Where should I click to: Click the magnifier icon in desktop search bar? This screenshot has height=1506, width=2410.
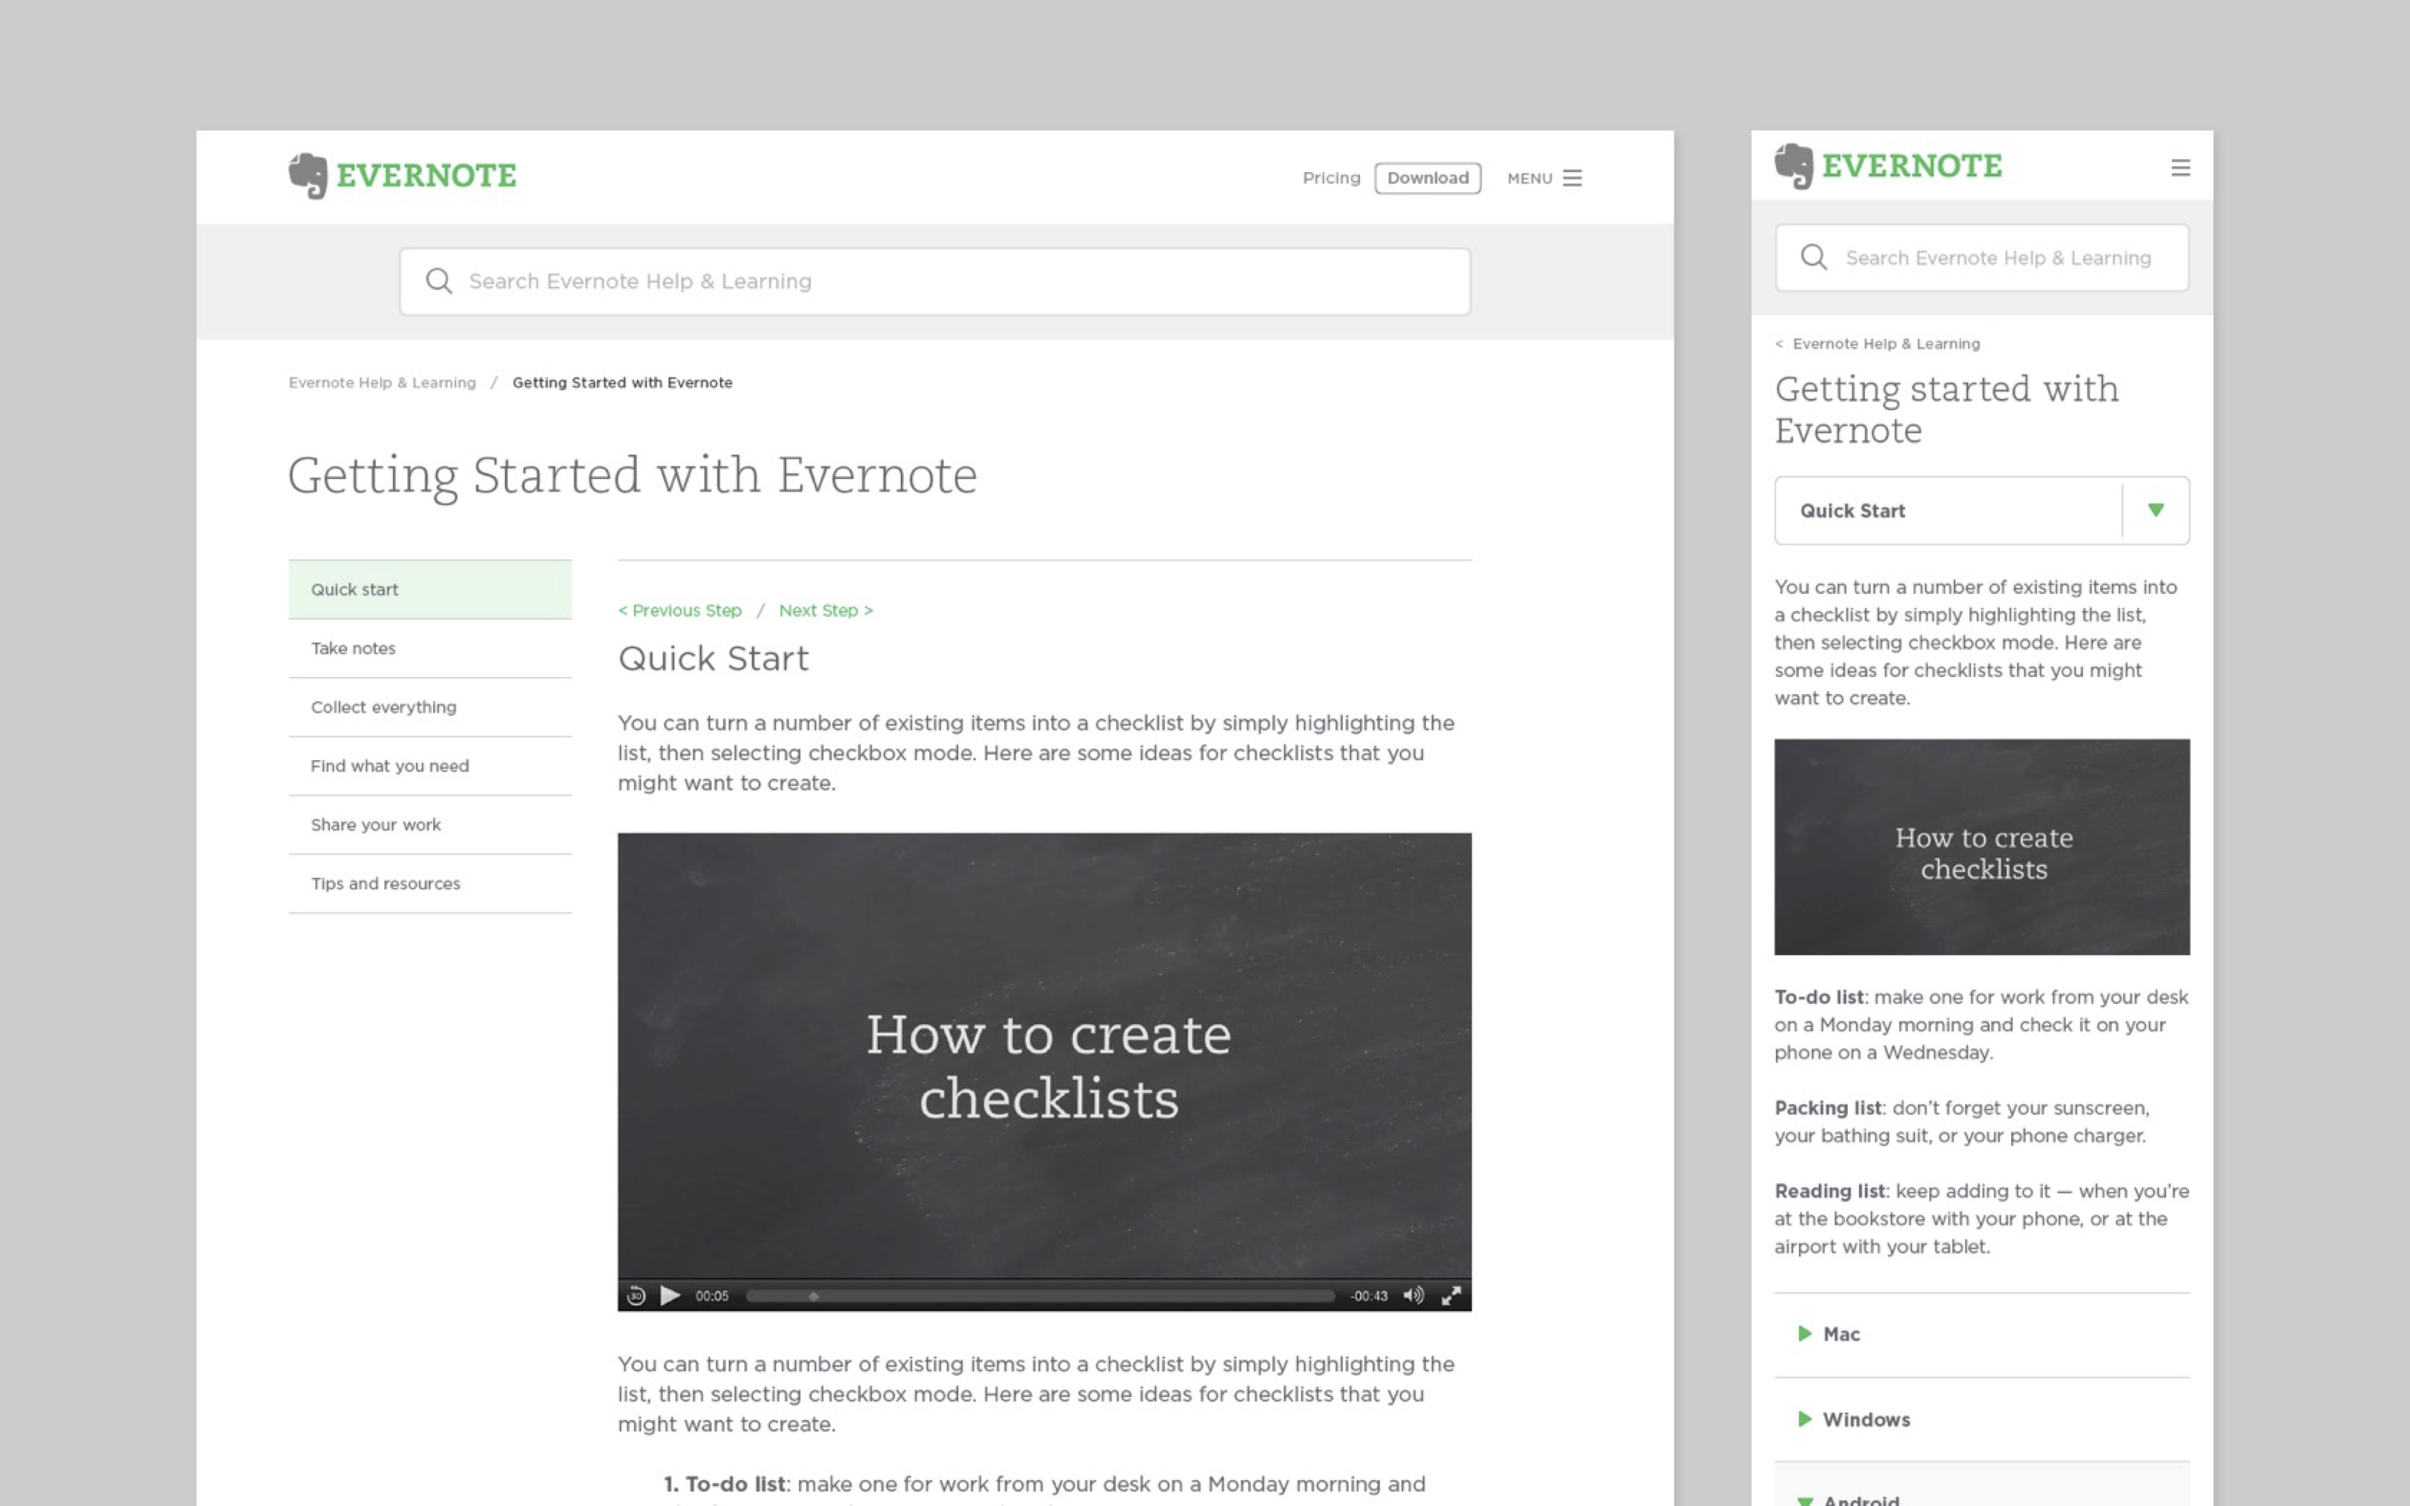[438, 282]
